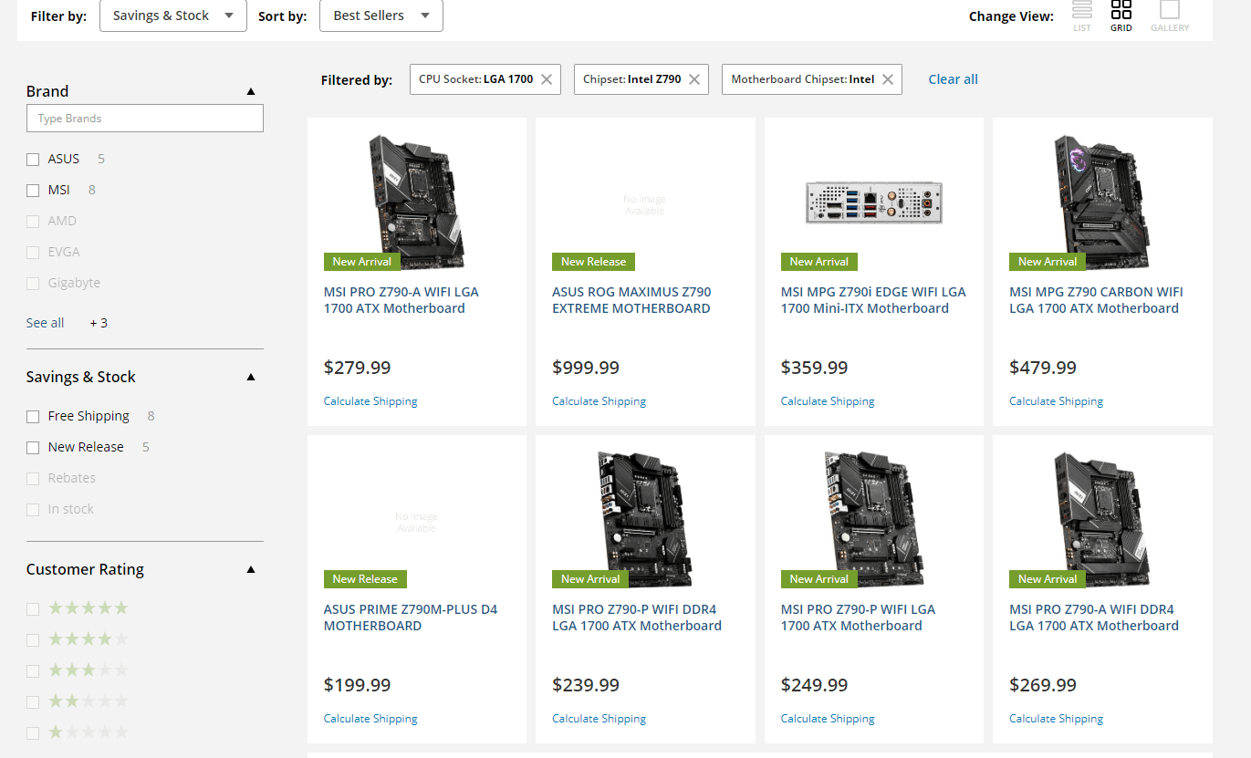The height and width of the screenshot is (758, 1251).
Task: Calculate shipping for the $199.99 motherboard
Action: point(370,719)
